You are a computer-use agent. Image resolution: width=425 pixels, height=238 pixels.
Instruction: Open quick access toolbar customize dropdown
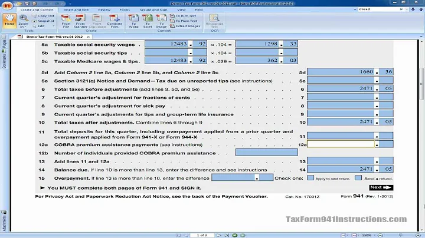tap(70, 4)
